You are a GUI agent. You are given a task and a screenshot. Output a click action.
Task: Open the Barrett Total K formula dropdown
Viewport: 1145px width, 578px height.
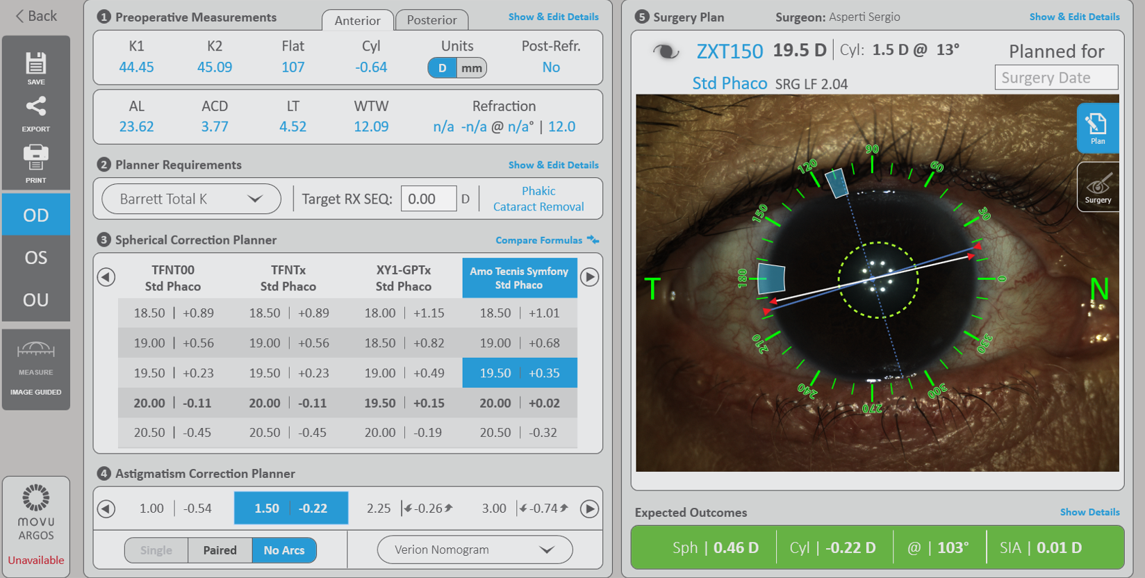(191, 199)
